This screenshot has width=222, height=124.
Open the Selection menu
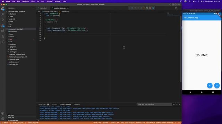pos(25,1)
